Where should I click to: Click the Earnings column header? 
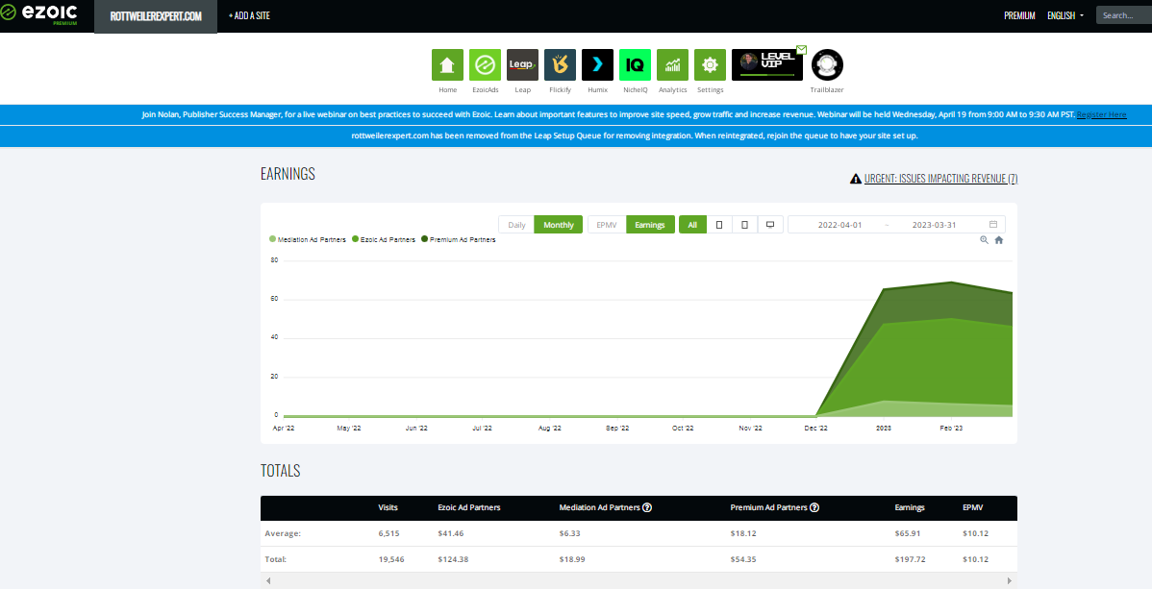coord(910,507)
